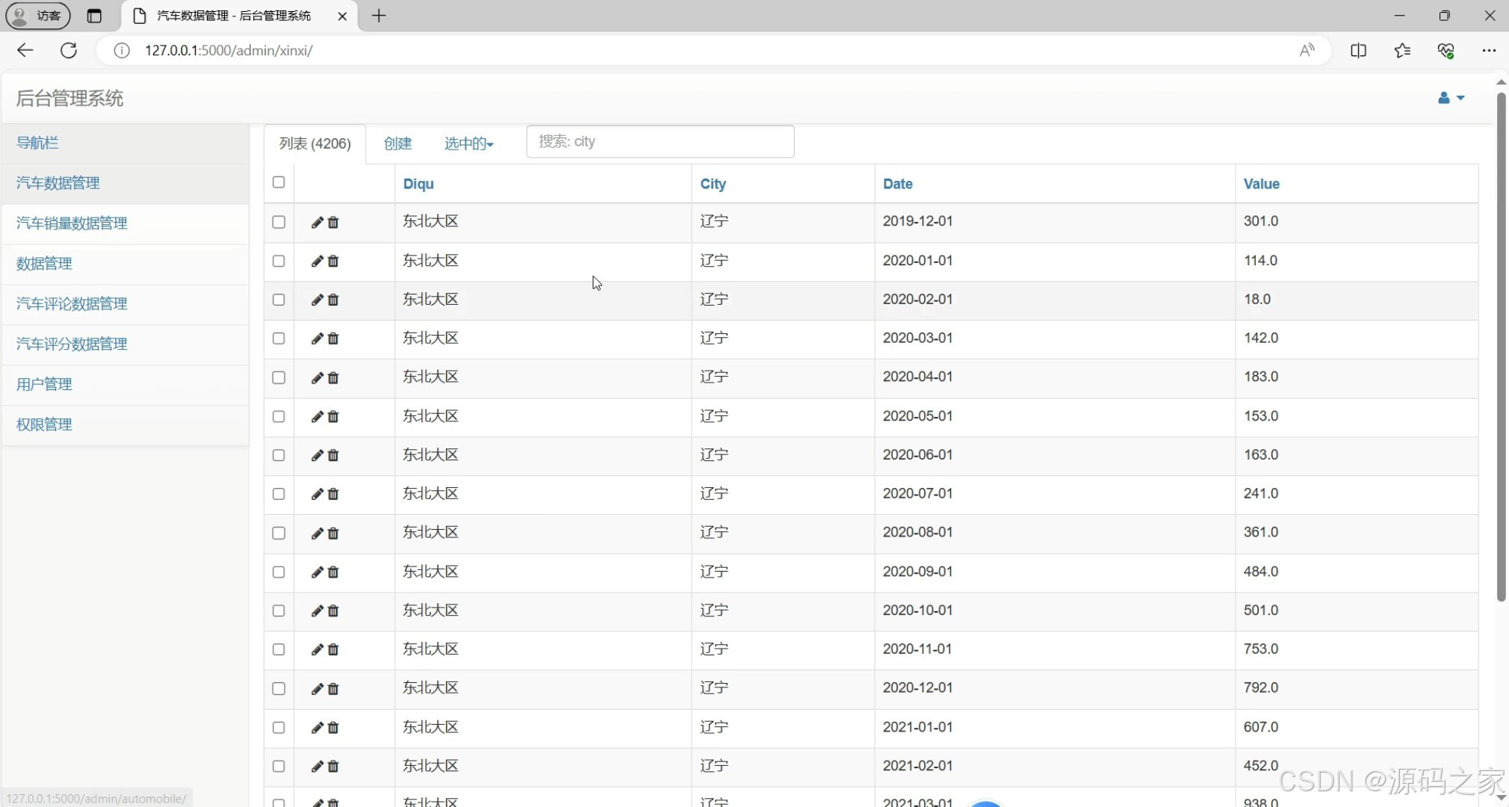Click trash icon on 2020-06-01 row
Image resolution: width=1509 pixels, height=807 pixels.
click(x=333, y=455)
